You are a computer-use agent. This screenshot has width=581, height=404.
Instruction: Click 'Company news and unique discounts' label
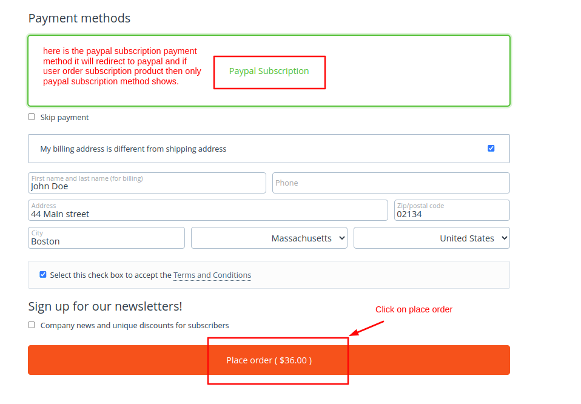(135, 325)
